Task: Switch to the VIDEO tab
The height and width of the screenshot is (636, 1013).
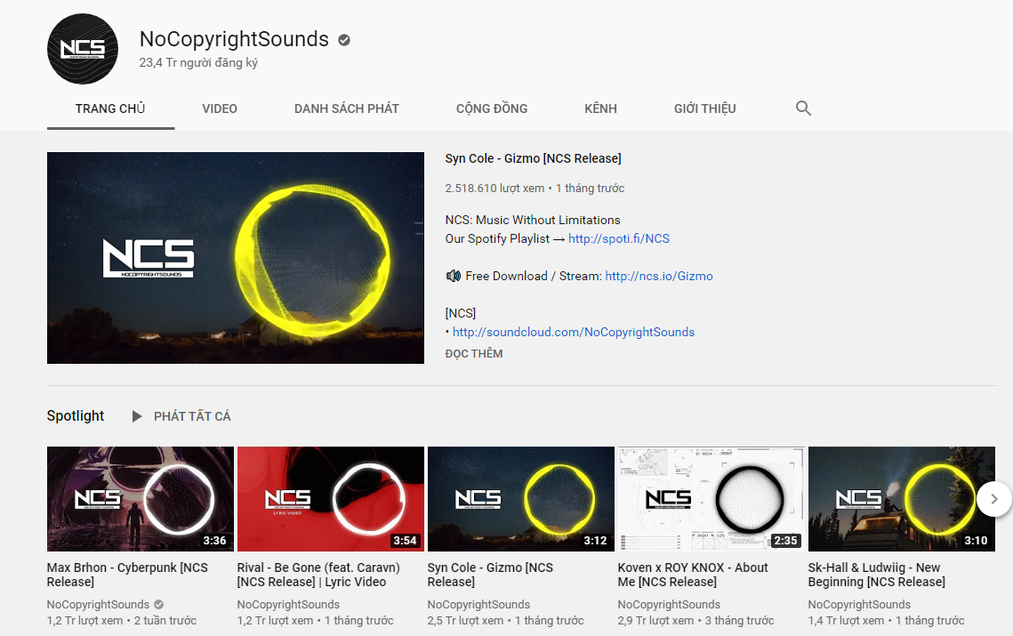Action: click(x=220, y=109)
